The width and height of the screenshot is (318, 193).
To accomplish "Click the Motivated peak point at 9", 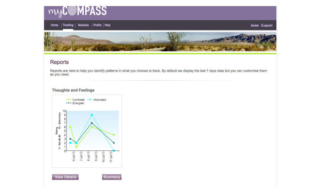I will [x=91, y=115].
